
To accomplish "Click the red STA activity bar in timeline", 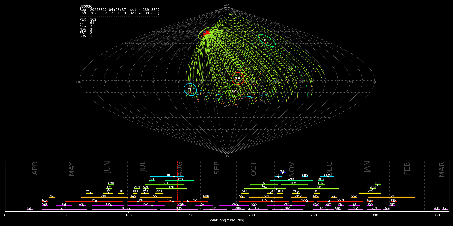I will tap(264, 201).
